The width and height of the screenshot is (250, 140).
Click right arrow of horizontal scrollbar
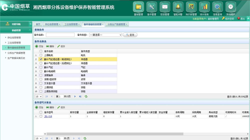248,134
